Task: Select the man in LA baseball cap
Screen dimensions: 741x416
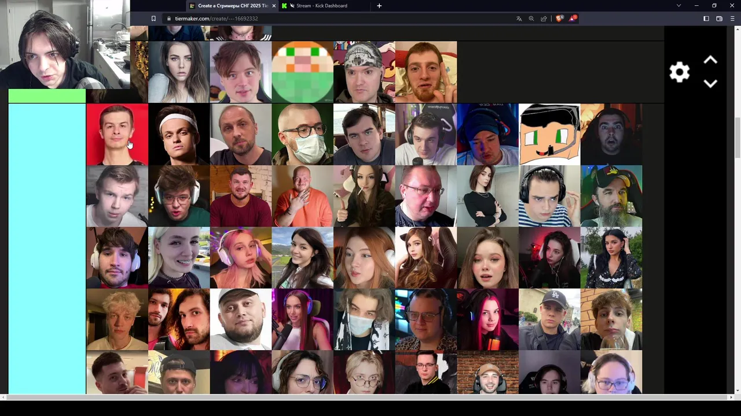Action: point(549,320)
